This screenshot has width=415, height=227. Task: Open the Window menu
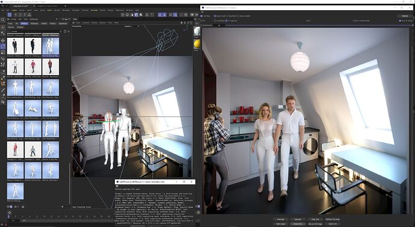click(130, 10)
